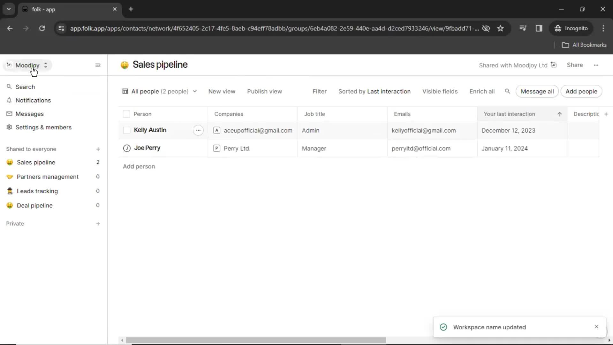Screen dimensions: 613x345
Task: Click Settings & members icon
Action: (x=9, y=127)
